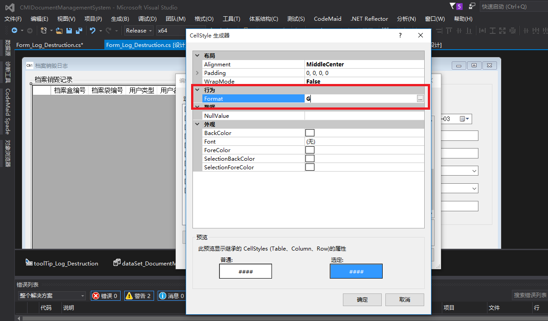Click the Open File folder icon
This screenshot has height=321, width=548.
pos(59,31)
